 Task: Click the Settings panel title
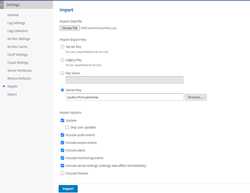pyautogui.click(x=13, y=5)
